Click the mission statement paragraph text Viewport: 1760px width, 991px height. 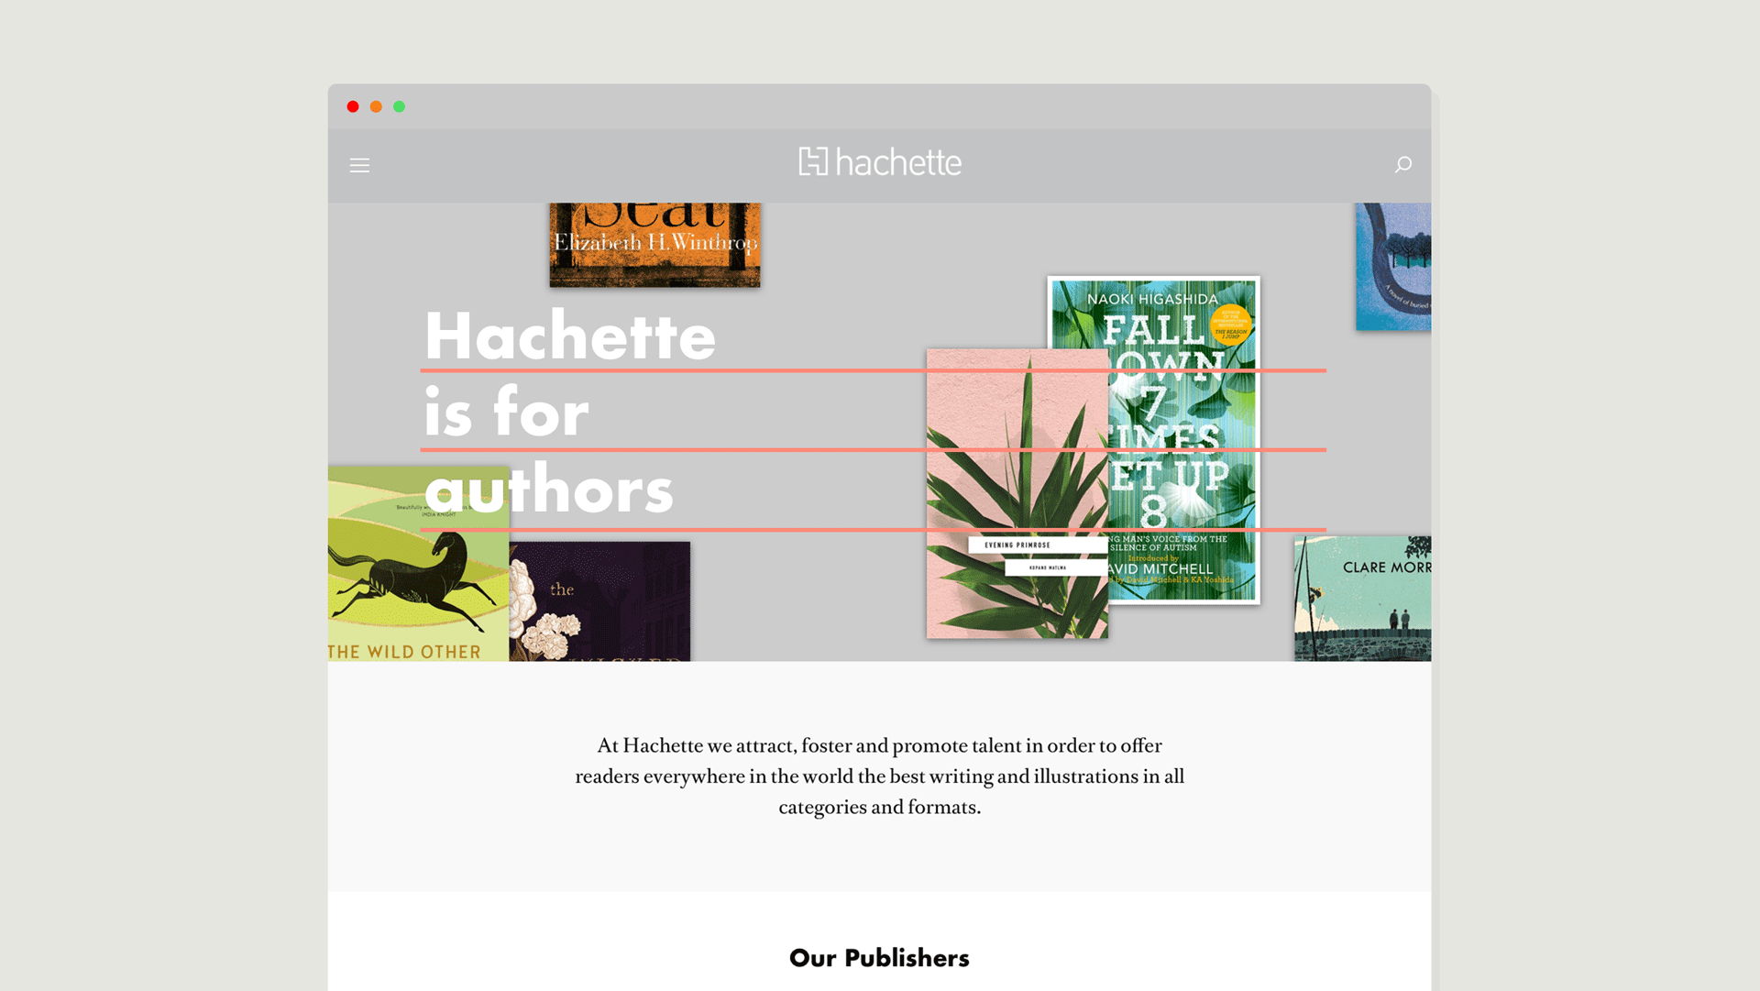point(879,776)
